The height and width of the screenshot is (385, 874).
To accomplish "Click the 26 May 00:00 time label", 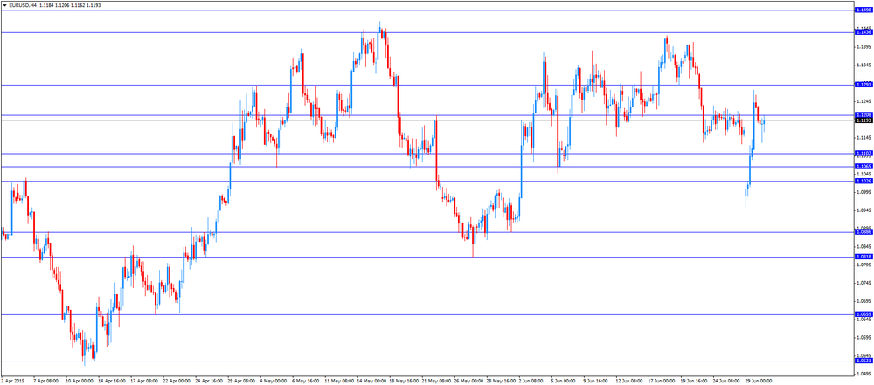I will (x=468, y=382).
